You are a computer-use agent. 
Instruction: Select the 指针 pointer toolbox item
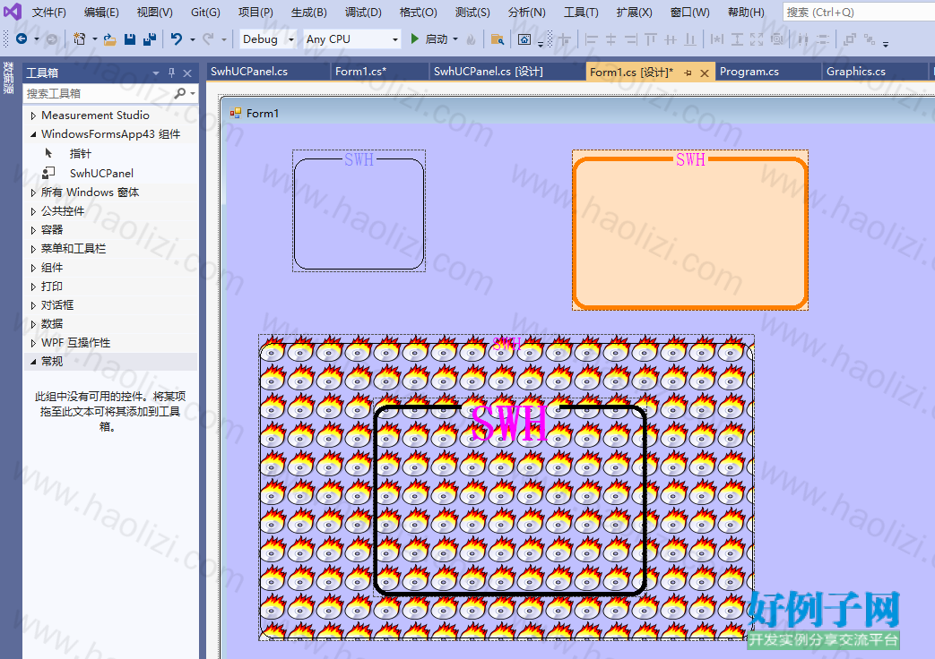tap(80, 154)
